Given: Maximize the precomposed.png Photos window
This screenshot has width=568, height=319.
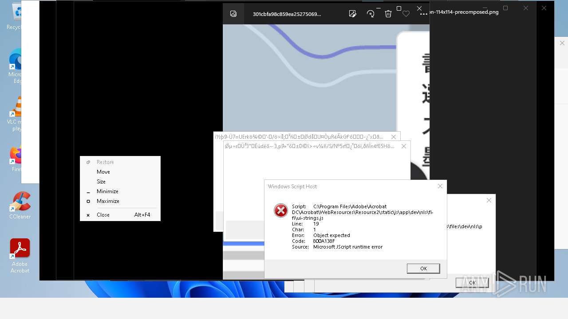Looking at the screenshot, I should (505, 8).
